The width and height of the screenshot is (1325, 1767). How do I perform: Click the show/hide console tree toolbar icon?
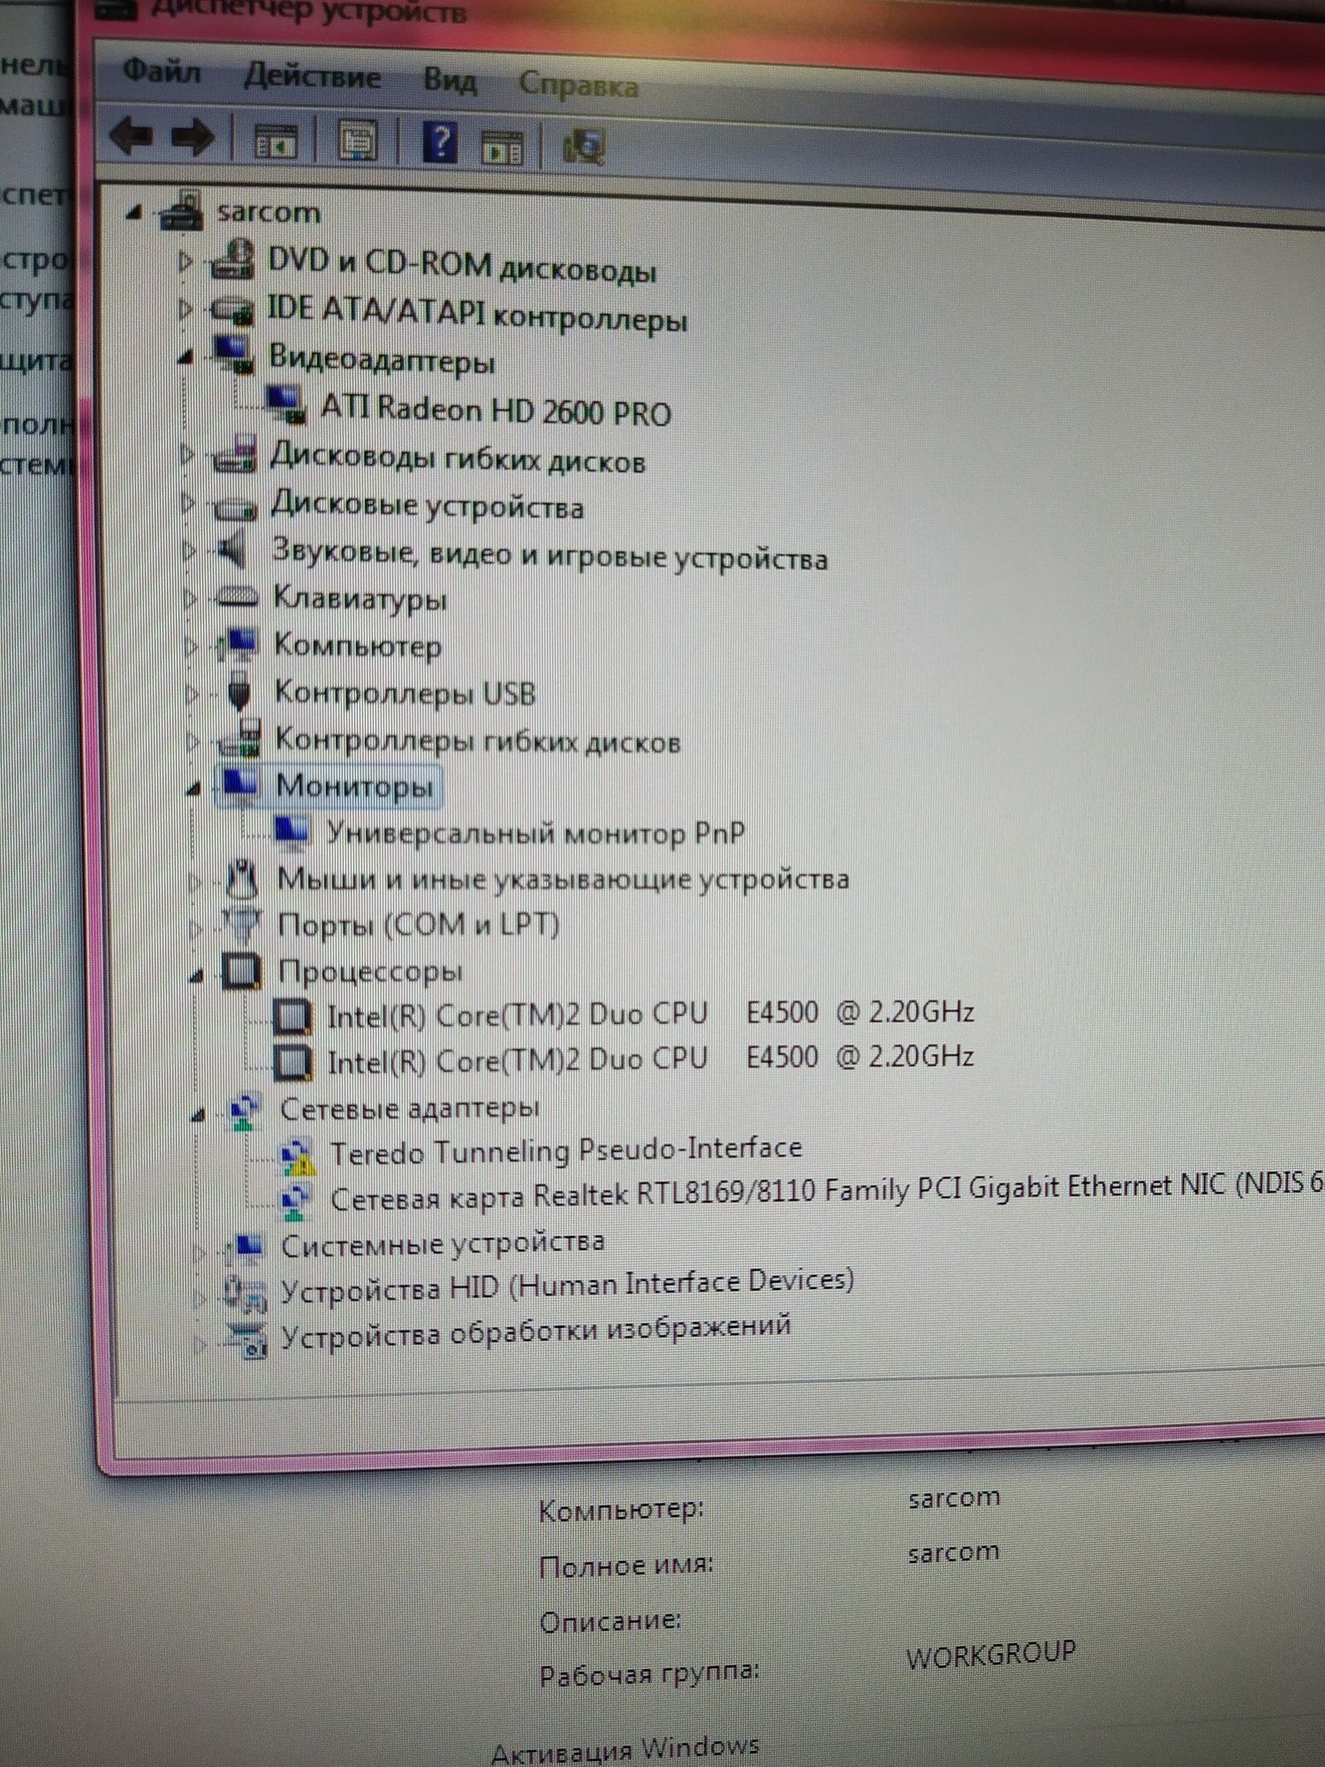[x=276, y=140]
